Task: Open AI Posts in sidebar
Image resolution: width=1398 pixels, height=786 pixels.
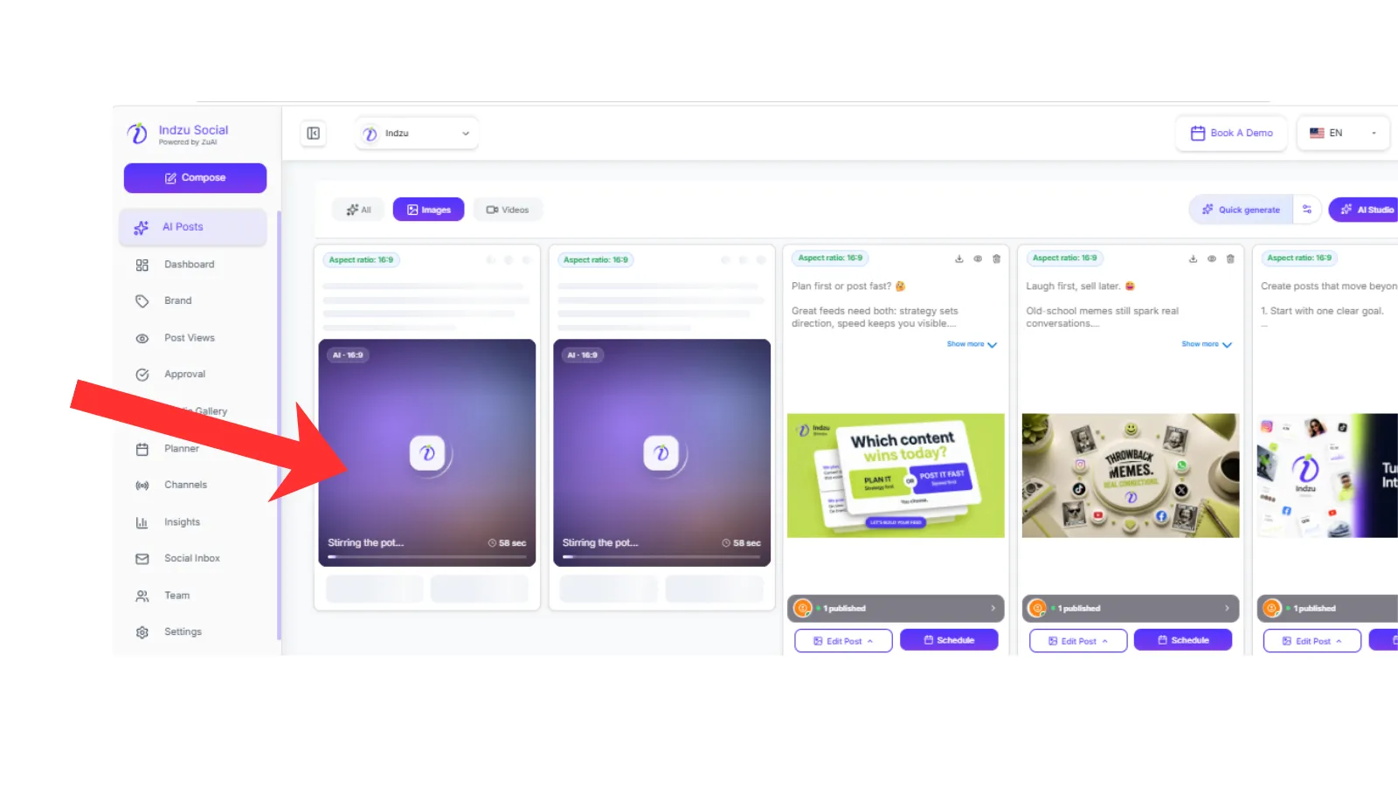Action: click(192, 227)
